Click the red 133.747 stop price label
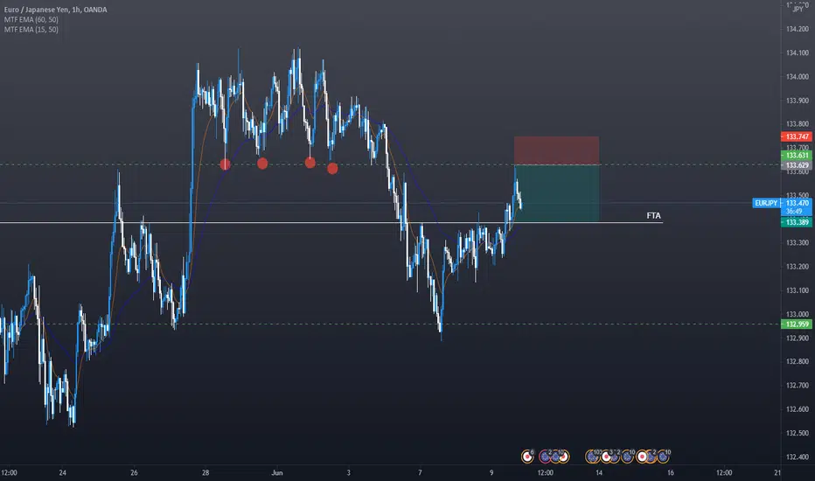This screenshot has width=815, height=481. pyautogui.click(x=797, y=136)
